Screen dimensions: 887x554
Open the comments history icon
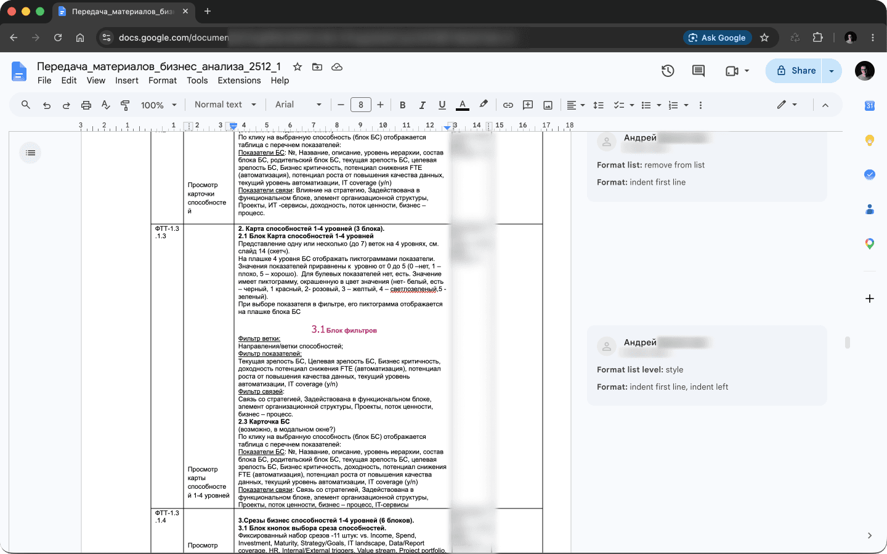(699, 71)
